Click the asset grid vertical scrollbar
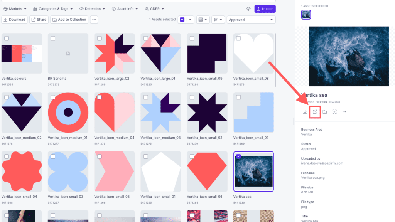Viewport: 395px width, 222px height. [275, 60]
